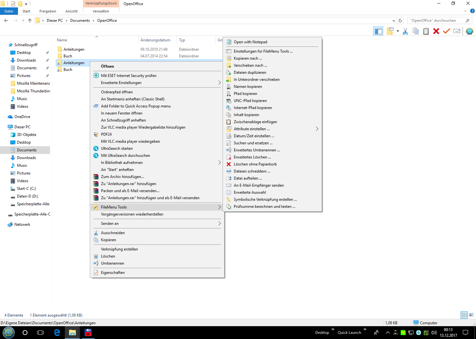The height and width of the screenshot is (339, 476).
Task: Click Eigenschaften in the context menu
Action: [113, 273]
